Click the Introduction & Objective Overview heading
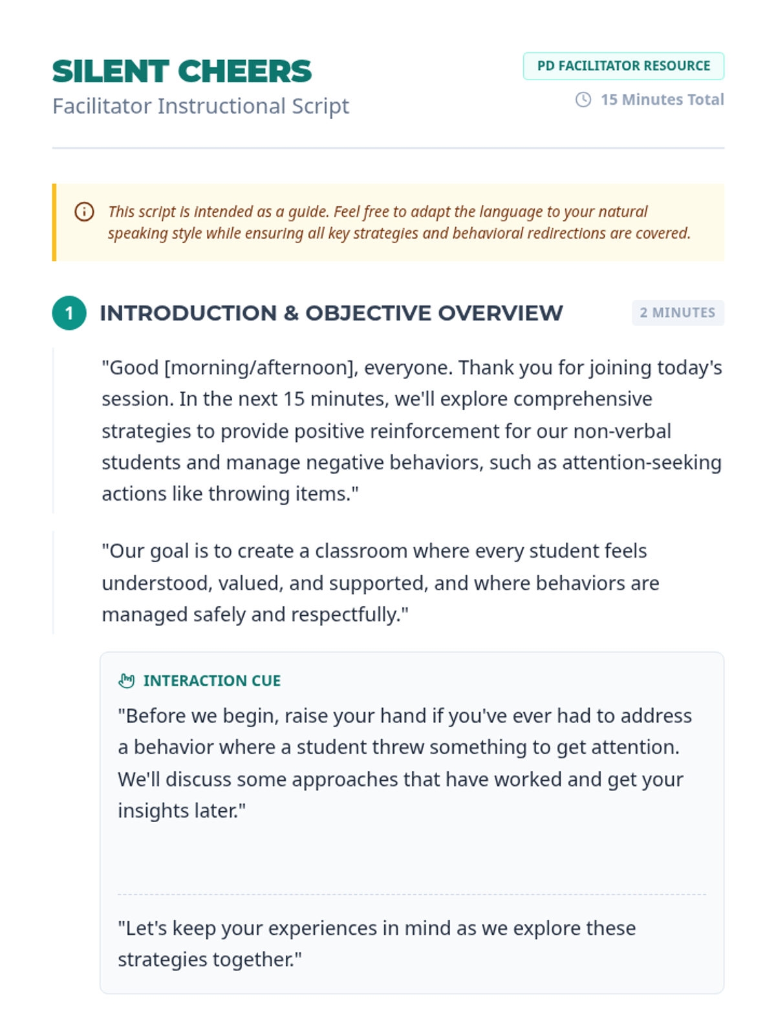The height and width of the screenshot is (1035, 776). 331,313
